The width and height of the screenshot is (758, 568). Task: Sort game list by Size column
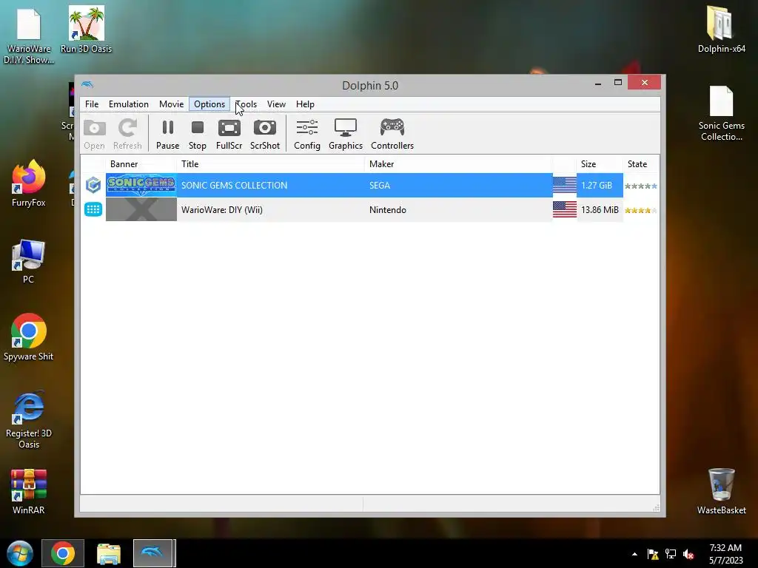click(600, 164)
